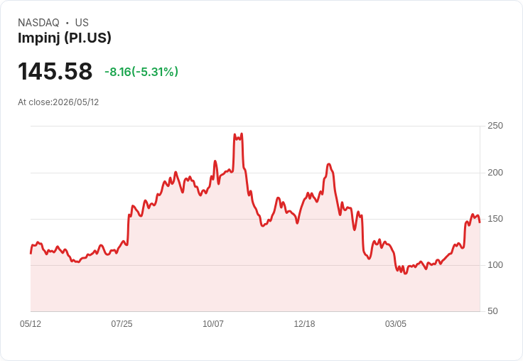Screen dimensions: 523x361
Task: Click the 05/12 date axis label
Action: click(31, 323)
